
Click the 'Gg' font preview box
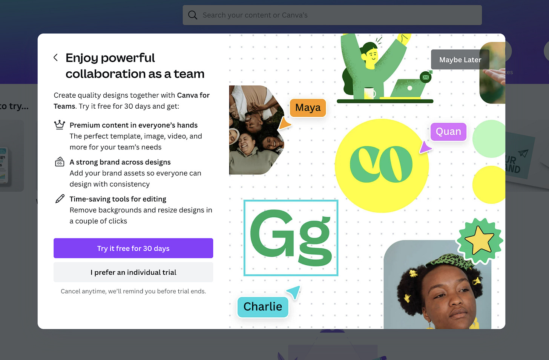pos(291,238)
